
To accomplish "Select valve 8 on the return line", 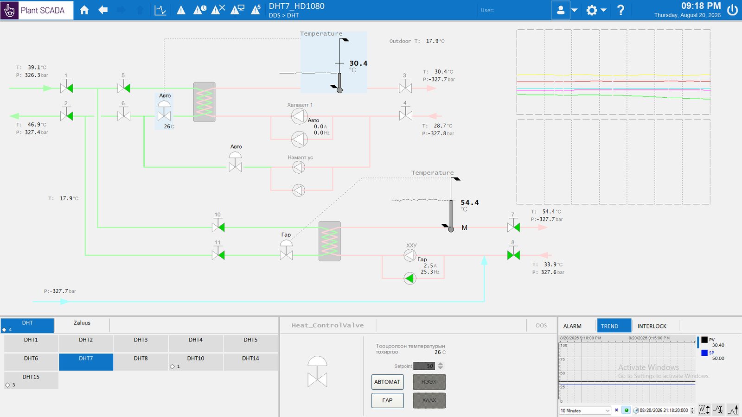I will (513, 254).
